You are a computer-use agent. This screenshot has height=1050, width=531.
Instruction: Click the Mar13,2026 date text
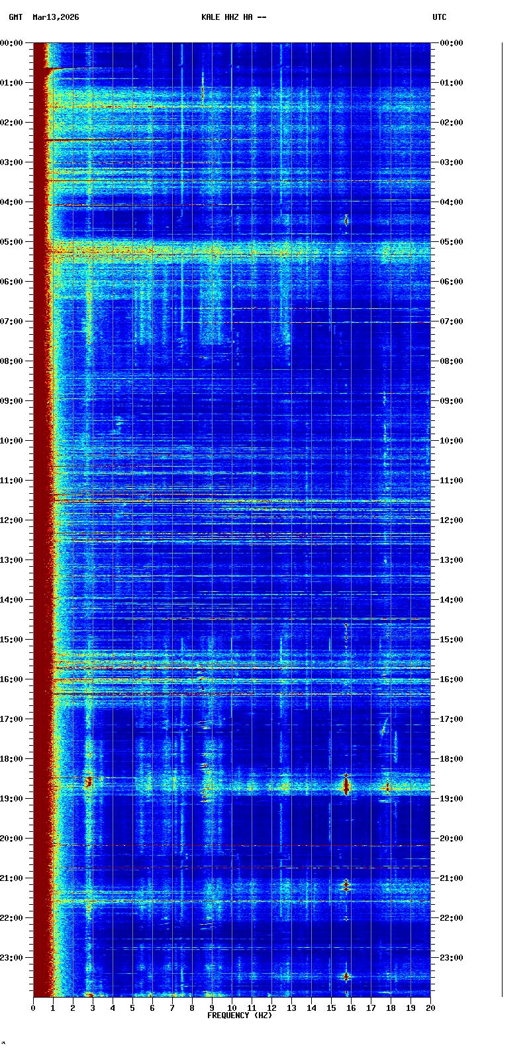coord(56,17)
